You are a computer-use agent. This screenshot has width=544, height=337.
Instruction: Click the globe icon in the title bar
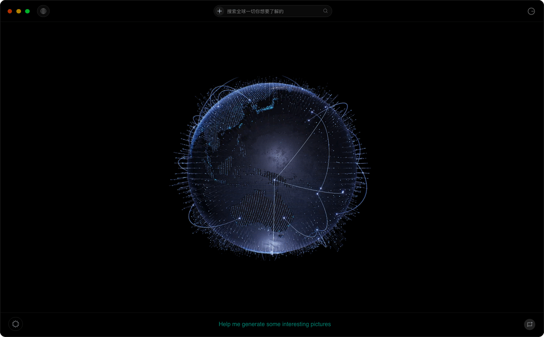(x=43, y=11)
